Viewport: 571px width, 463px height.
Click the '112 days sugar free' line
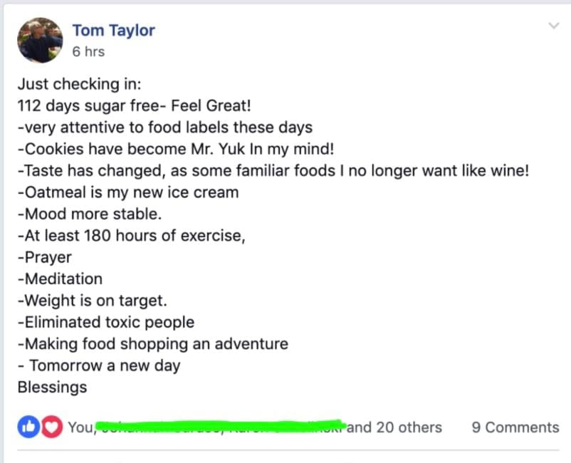coord(135,106)
